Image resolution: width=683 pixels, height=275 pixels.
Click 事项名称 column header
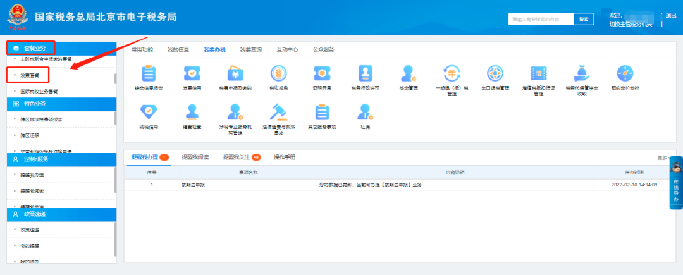click(x=249, y=173)
